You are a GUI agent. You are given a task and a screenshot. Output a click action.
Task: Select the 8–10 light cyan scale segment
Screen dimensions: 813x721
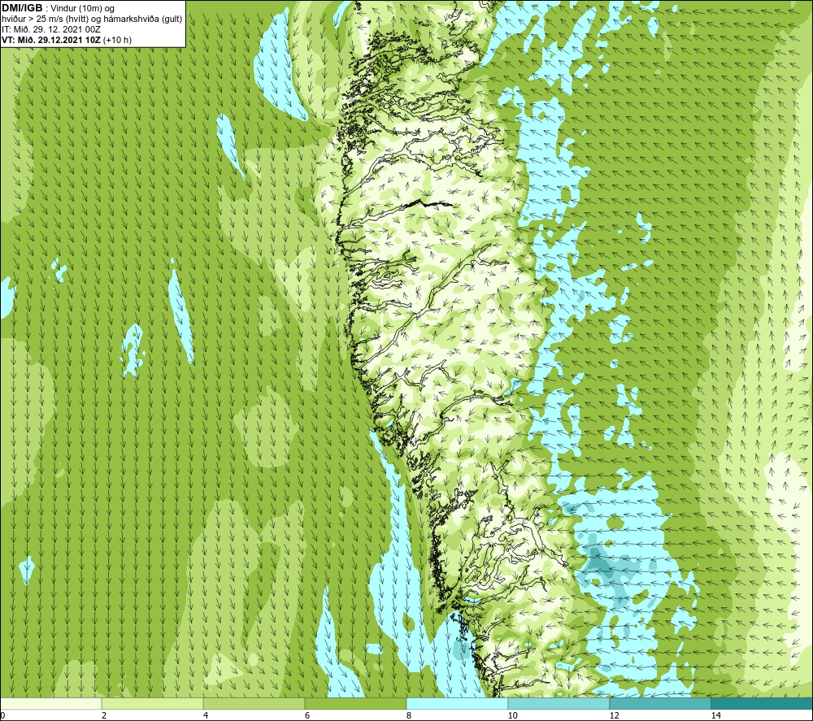(457, 703)
